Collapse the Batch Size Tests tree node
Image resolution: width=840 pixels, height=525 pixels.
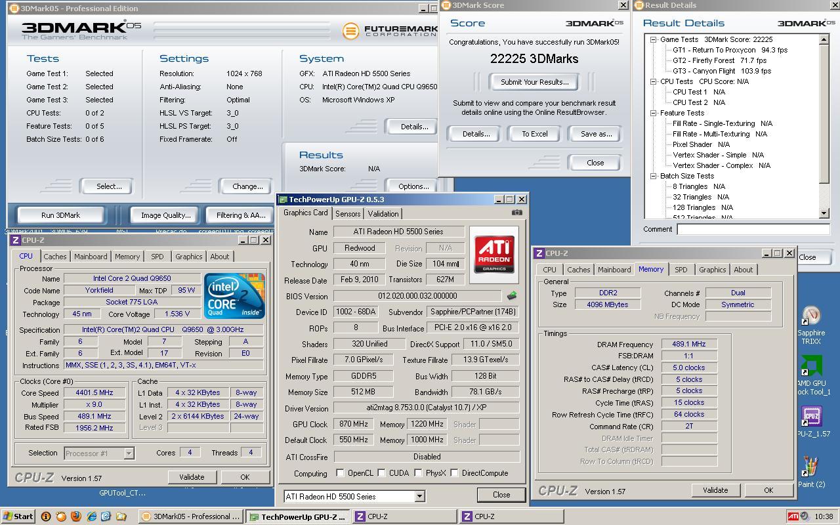point(654,176)
